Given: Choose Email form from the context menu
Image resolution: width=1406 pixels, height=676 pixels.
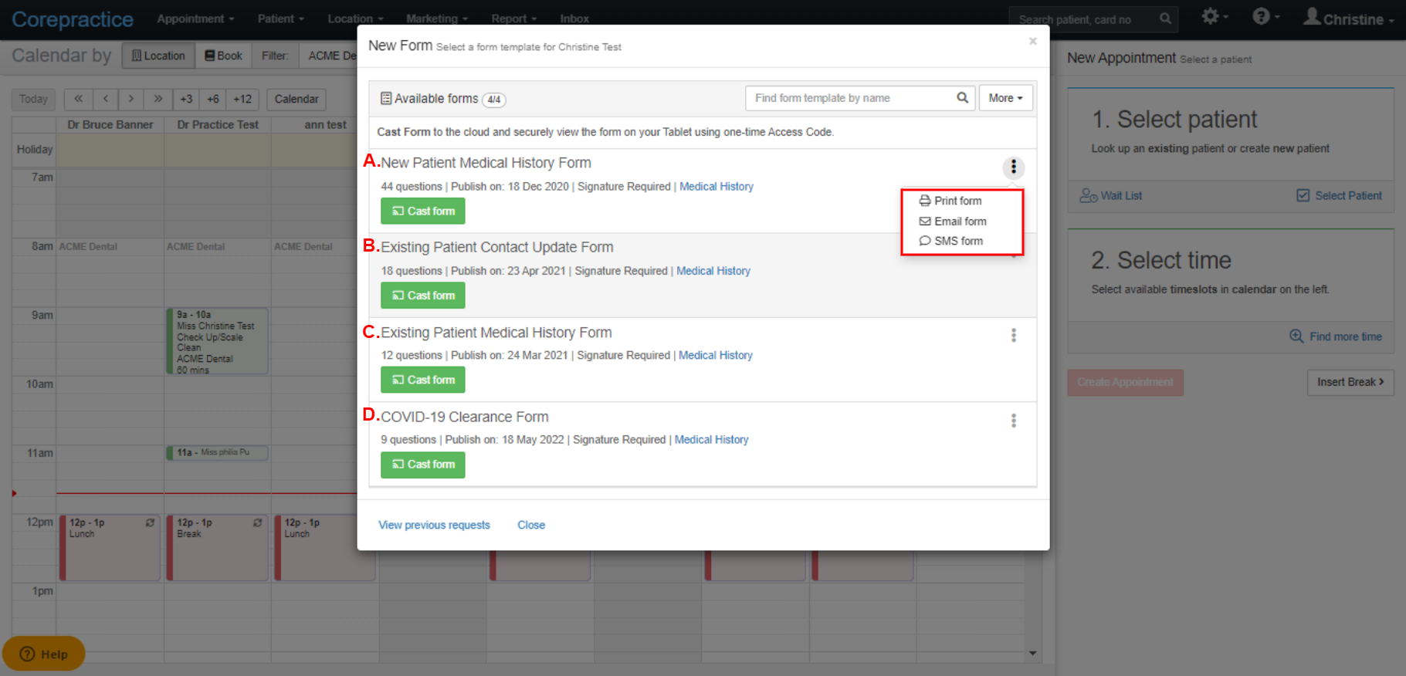Looking at the screenshot, I should click(953, 221).
